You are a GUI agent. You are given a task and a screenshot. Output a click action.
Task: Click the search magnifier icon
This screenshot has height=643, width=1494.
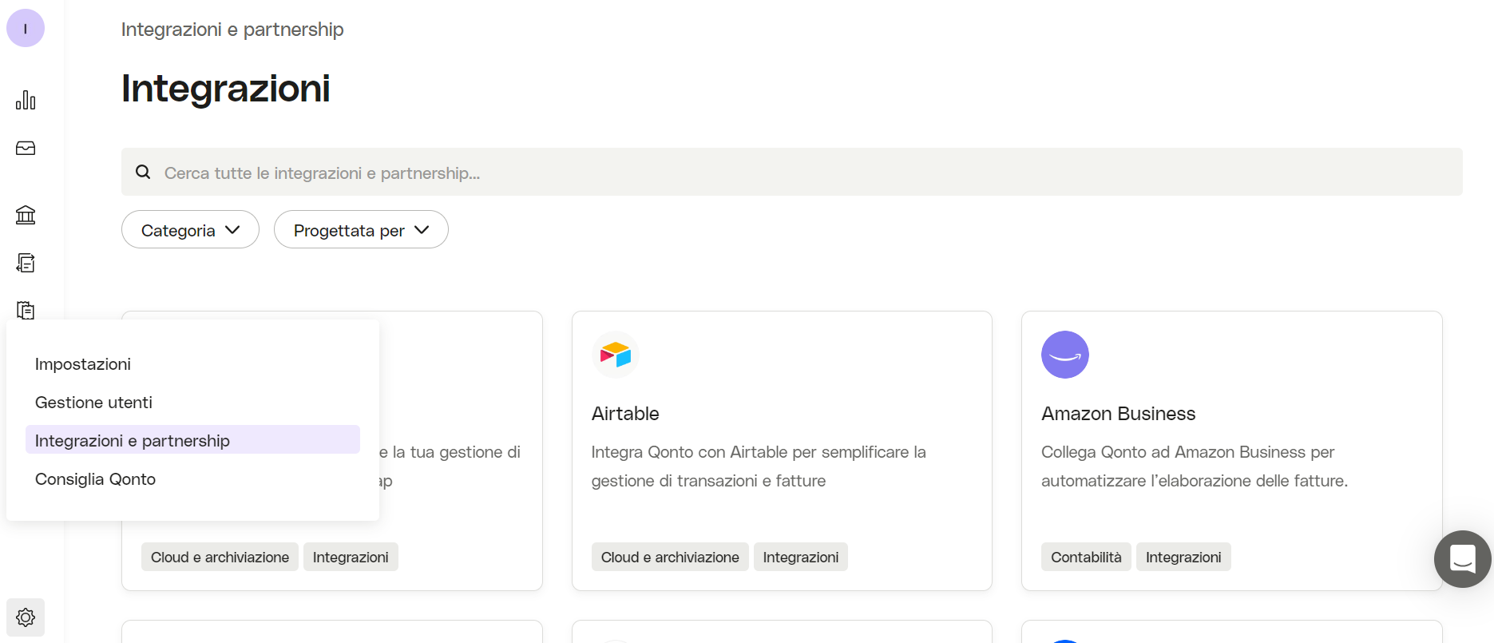coord(143,172)
